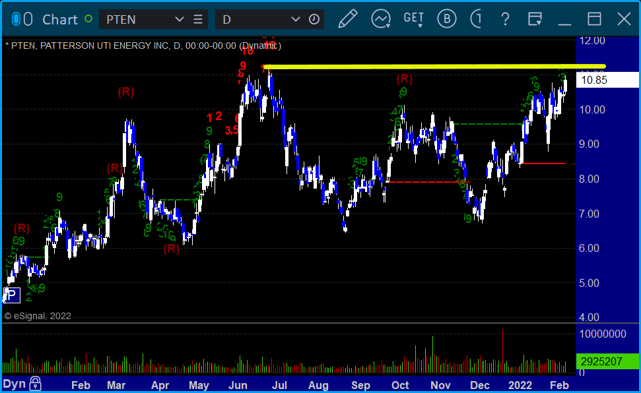Click the 4.00 price axis label

click(589, 317)
